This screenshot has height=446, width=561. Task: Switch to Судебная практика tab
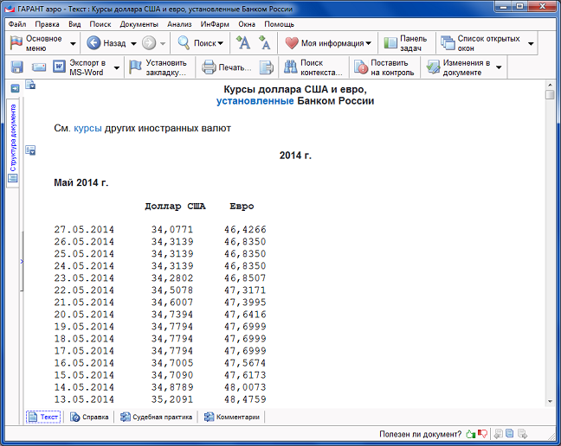[x=156, y=417]
